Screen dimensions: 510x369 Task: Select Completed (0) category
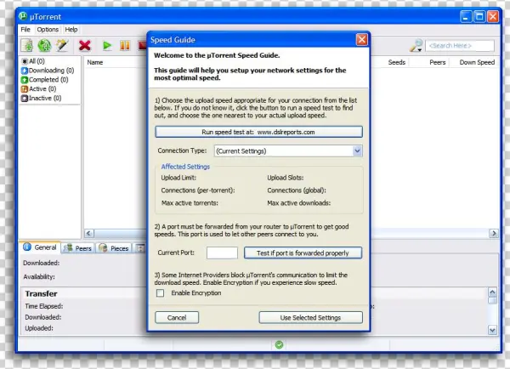(45, 79)
